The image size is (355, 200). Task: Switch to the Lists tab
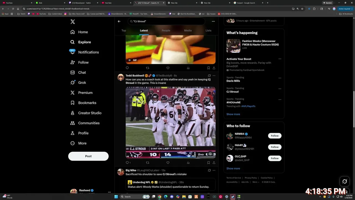point(208,31)
